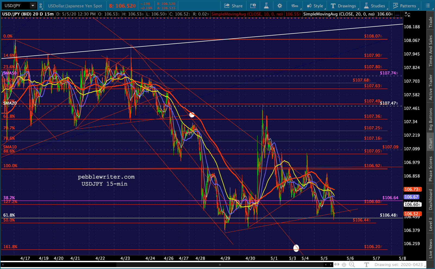Viewport: 435px width, 269px height.
Task: Click the $106.207 Fibonacci level label
Action: (x=373, y=247)
